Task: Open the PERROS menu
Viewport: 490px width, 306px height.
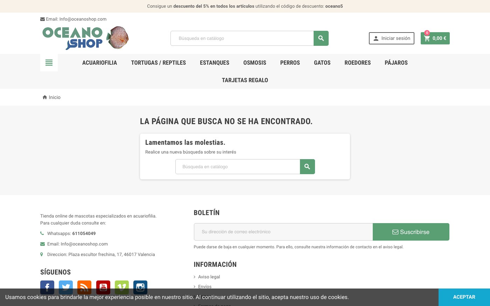Action: [290, 63]
